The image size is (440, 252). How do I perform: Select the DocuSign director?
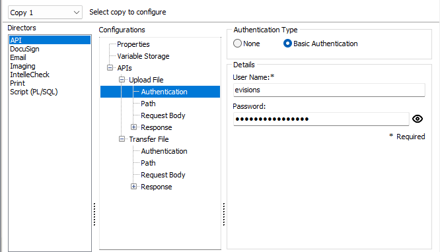pos(24,49)
